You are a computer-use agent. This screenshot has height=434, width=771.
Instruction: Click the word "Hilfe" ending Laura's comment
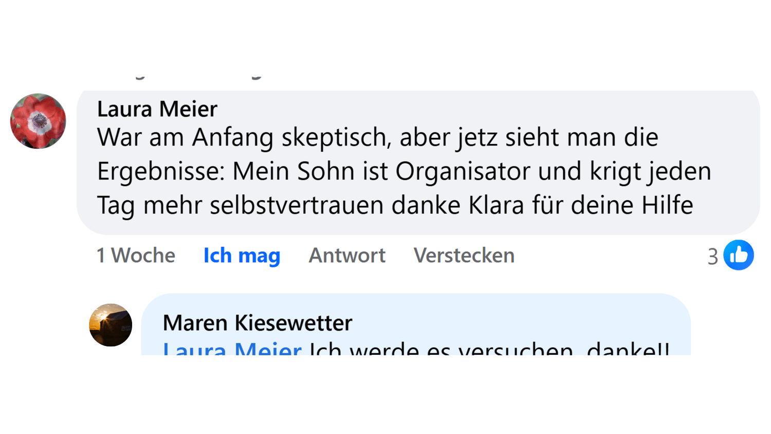[667, 205]
